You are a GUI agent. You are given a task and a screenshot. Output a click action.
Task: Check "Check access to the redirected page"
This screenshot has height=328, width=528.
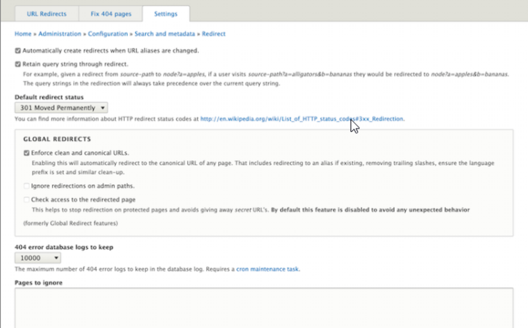27,199
